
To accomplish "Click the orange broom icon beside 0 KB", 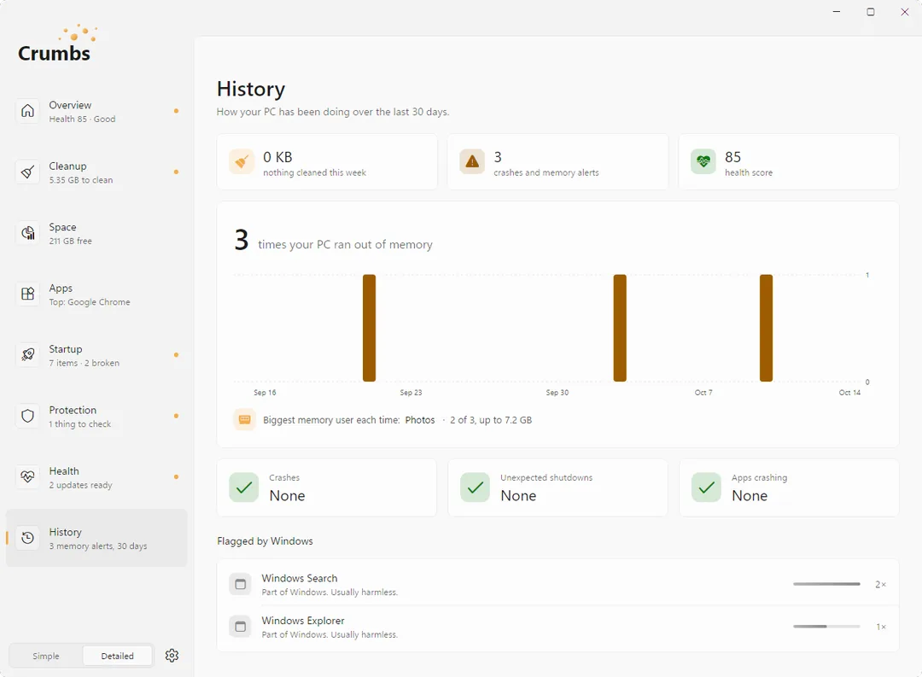I will pyautogui.click(x=242, y=161).
